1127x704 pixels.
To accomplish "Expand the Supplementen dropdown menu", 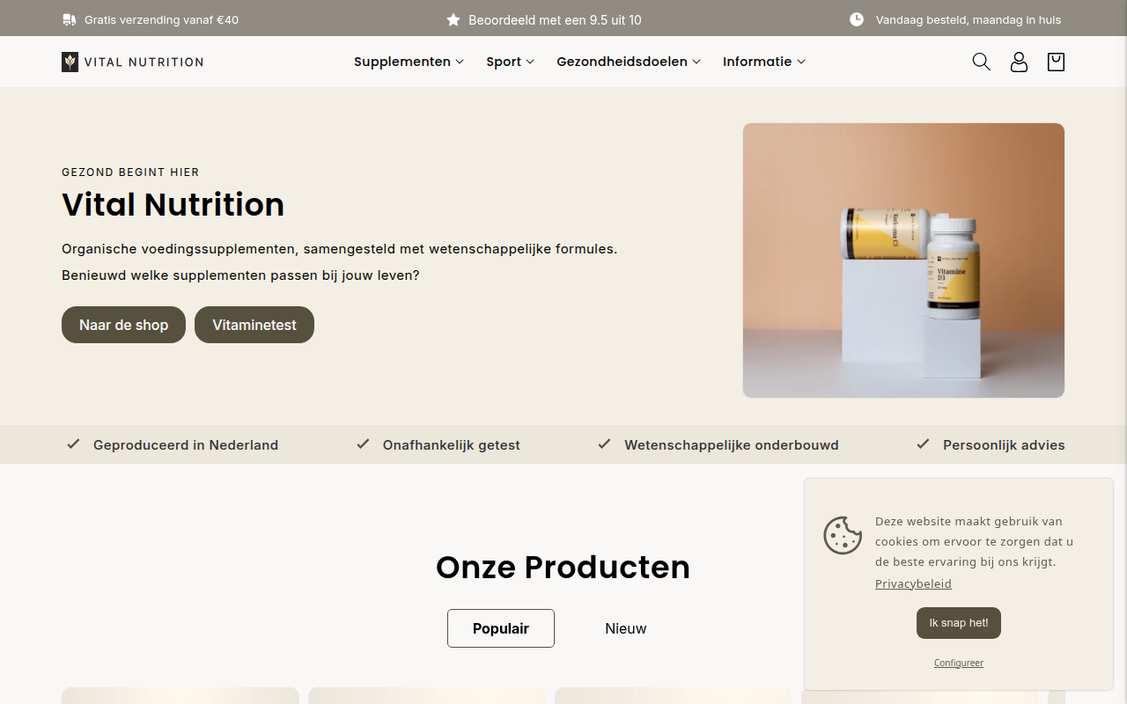I will [409, 62].
